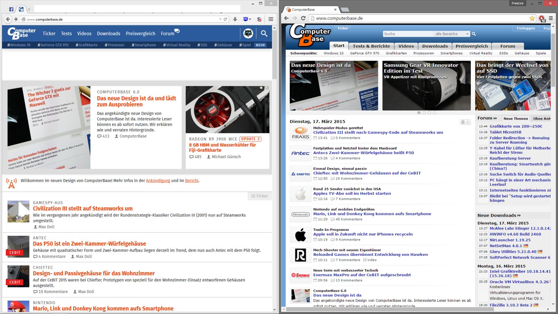The image size is (558, 314).
Task: Select the second carousel dot indicator
Action: 424,113
